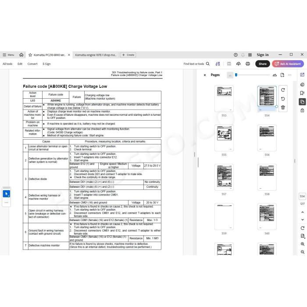Viewport: 307px width, 307px height.
Task: Open the Edit menu
Action: click(20, 64)
